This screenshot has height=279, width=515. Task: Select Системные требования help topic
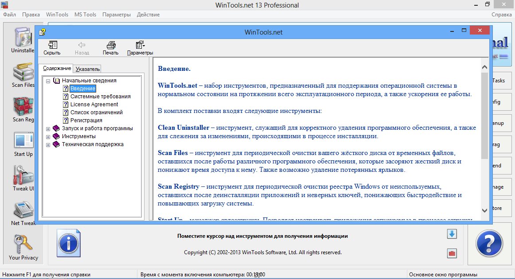click(100, 97)
